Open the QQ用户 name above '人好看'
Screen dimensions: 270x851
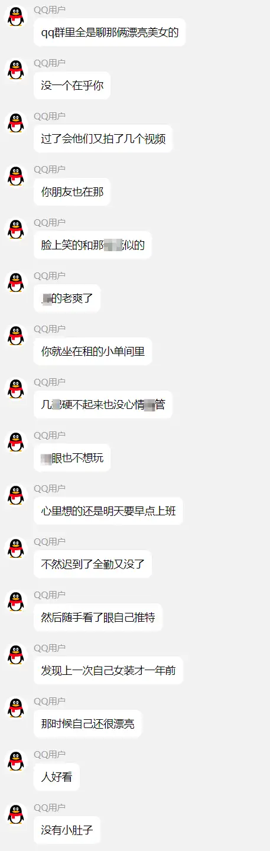click(x=50, y=755)
